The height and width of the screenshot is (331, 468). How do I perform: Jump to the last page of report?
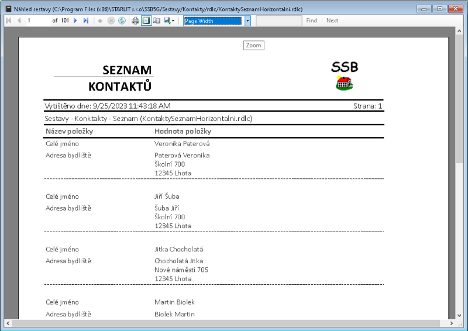tap(86, 20)
